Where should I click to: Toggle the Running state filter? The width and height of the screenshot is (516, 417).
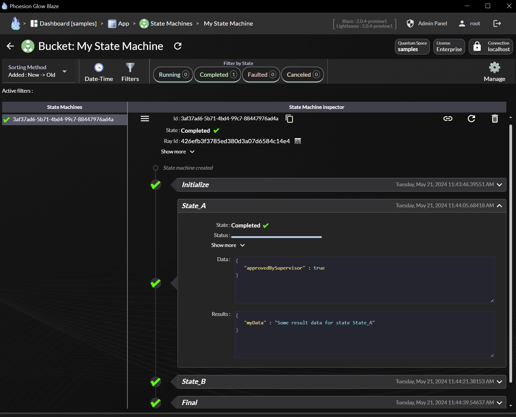click(173, 75)
